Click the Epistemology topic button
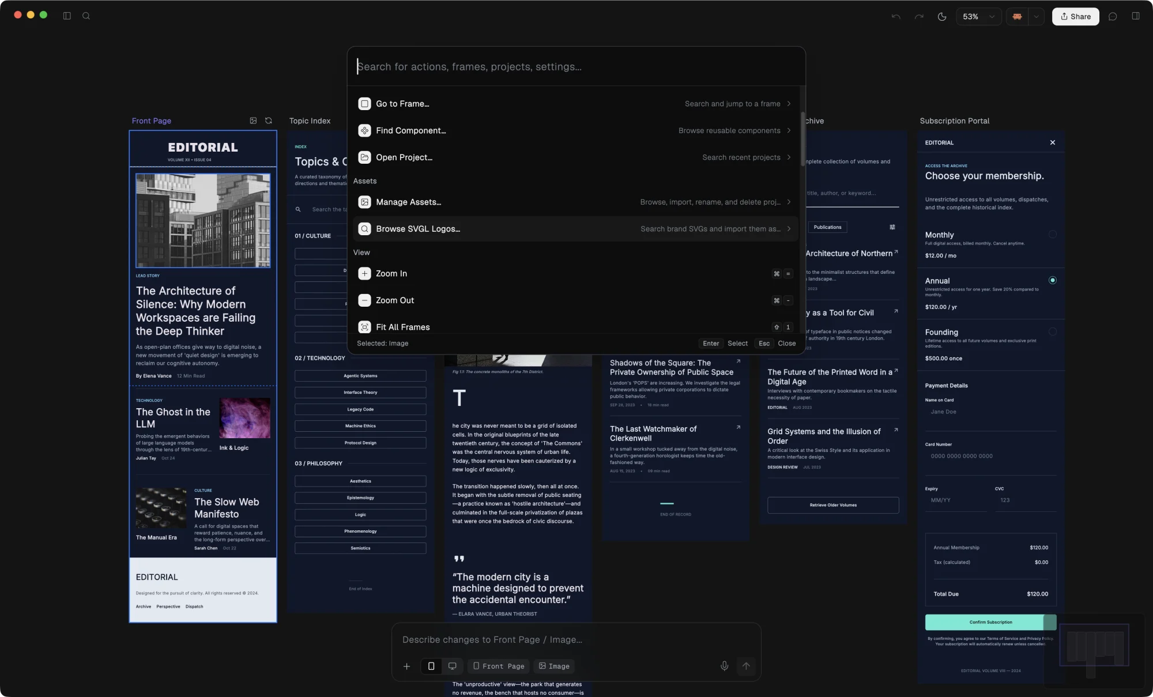 pos(360,498)
